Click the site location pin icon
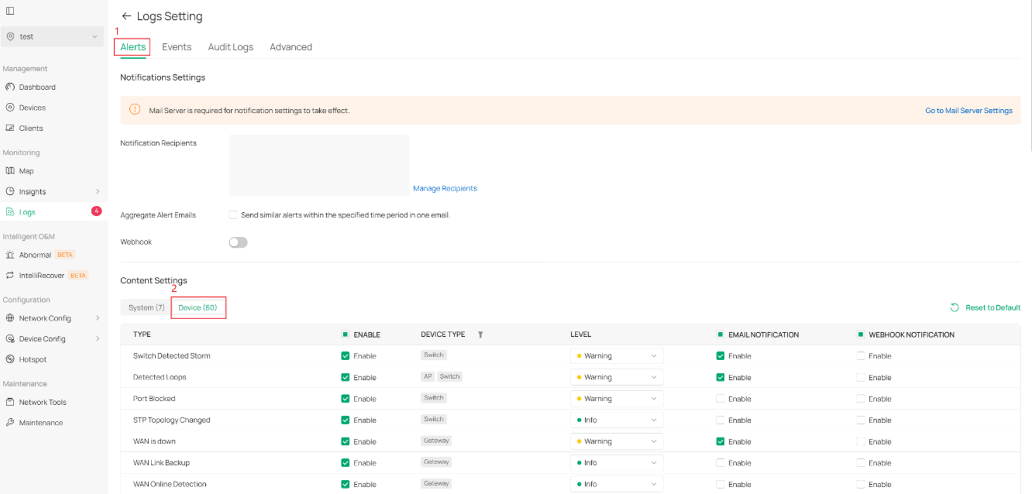This screenshot has width=1032, height=494. click(x=11, y=36)
